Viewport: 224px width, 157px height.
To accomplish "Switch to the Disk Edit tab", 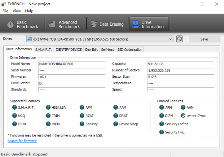I will [x=92, y=50].
